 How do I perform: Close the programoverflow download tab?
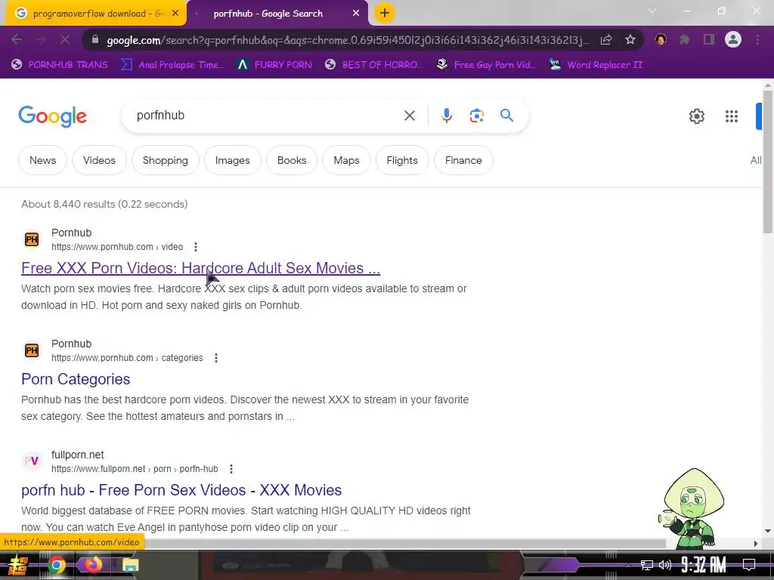[175, 14]
